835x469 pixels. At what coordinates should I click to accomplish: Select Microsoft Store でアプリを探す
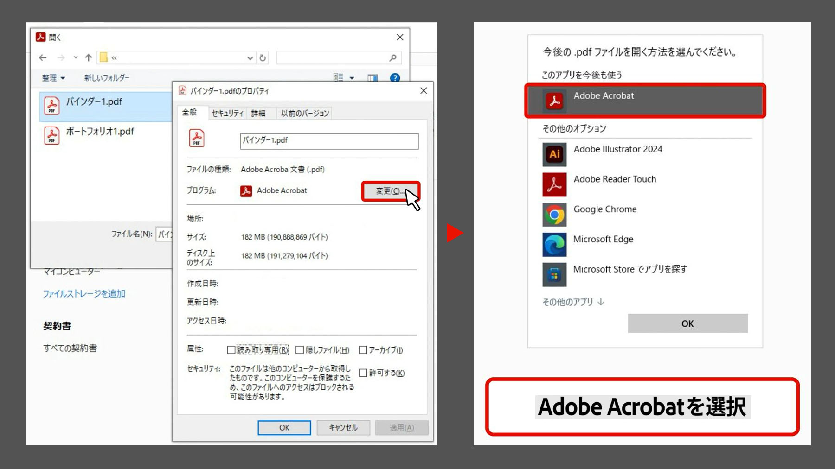(x=645, y=275)
